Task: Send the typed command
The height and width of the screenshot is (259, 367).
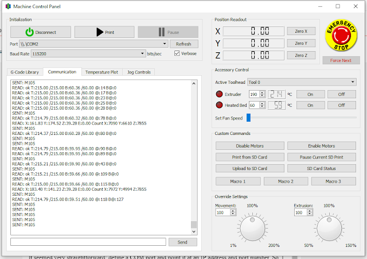Action: coord(182,242)
